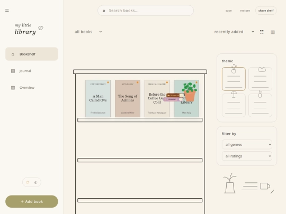Select the bottle sprout theme card
Image resolution: width=286 pixels, height=214 pixels.
[260, 105]
